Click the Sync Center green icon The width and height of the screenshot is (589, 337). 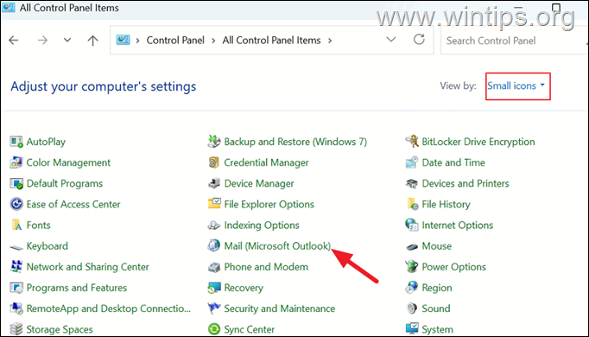point(213,329)
